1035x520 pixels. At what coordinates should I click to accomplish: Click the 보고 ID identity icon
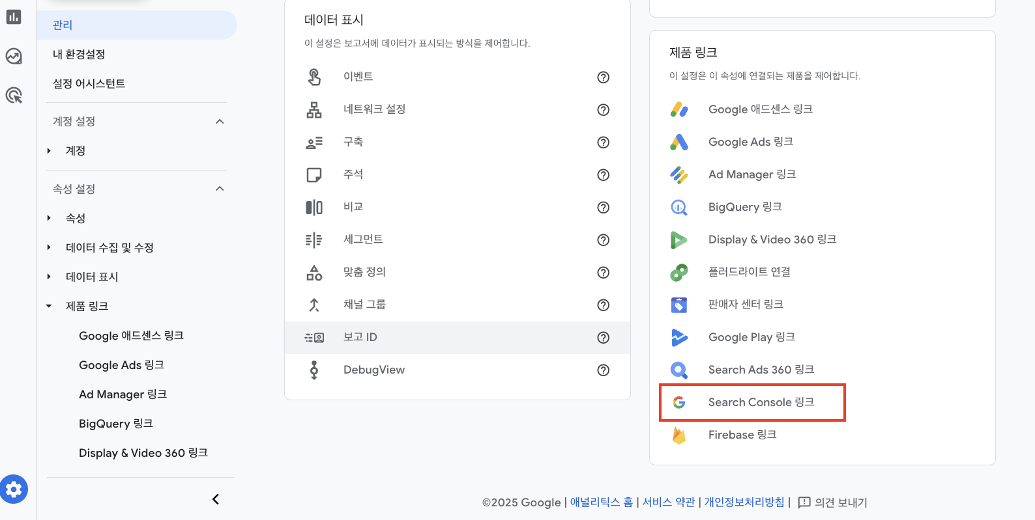[314, 337]
